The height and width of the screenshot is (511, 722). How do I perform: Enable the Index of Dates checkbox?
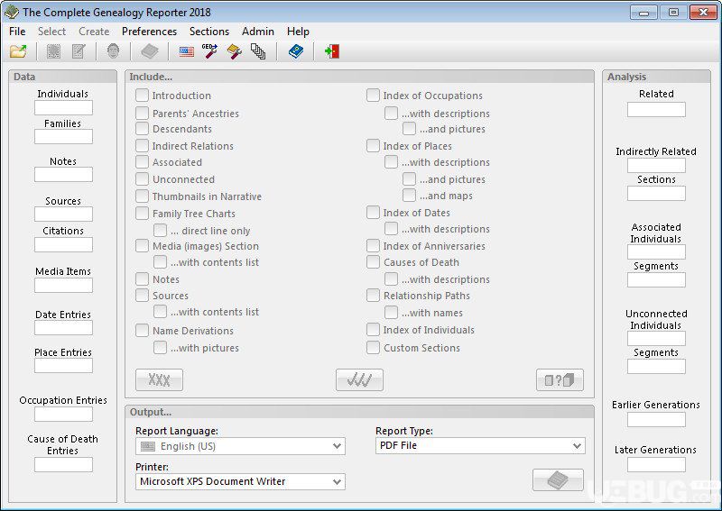[373, 213]
